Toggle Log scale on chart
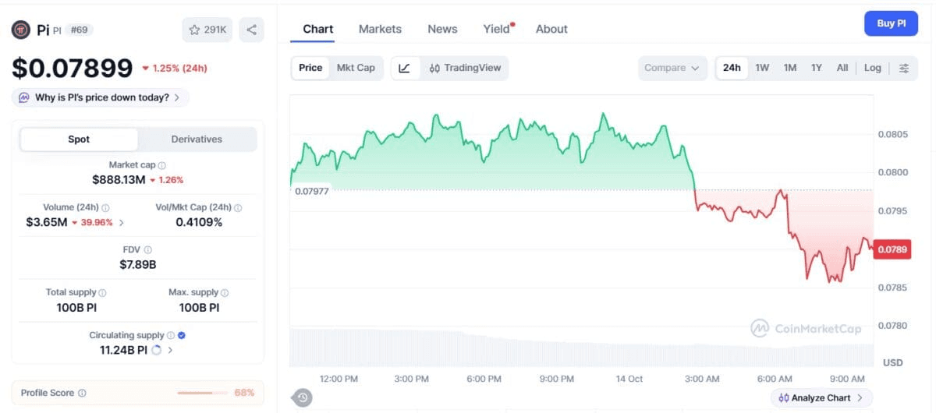The width and height of the screenshot is (936, 413). coord(873,68)
